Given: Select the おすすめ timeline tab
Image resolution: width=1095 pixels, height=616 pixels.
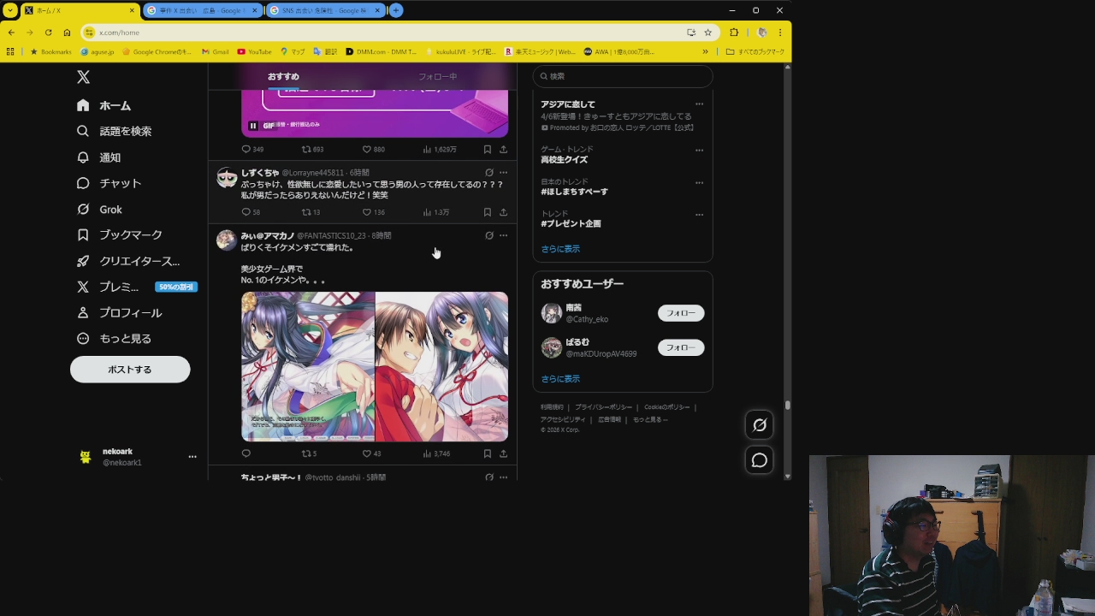Looking at the screenshot, I should click(283, 77).
